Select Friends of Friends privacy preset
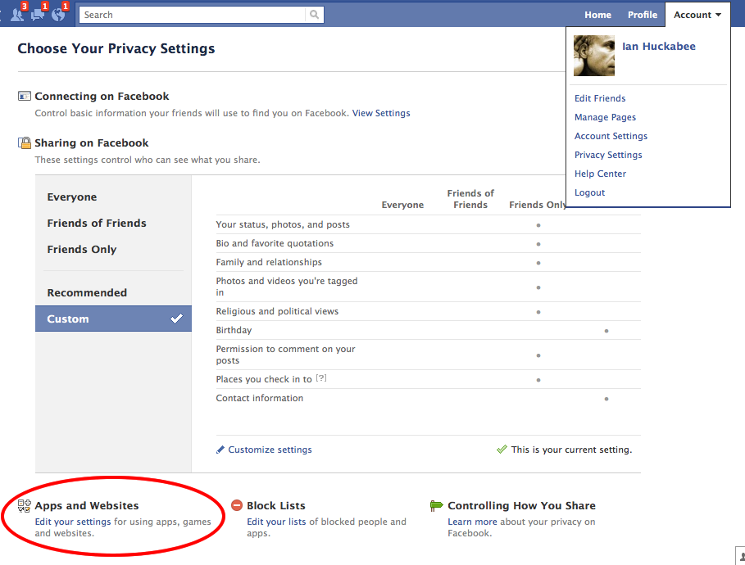This screenshot has width=745, height=565. click(97, 224)
